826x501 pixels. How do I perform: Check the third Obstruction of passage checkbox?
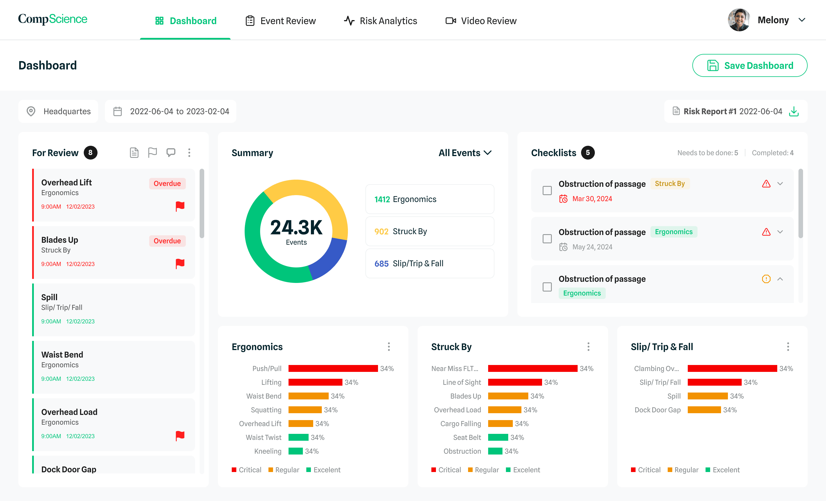click(x=547, y=287)
